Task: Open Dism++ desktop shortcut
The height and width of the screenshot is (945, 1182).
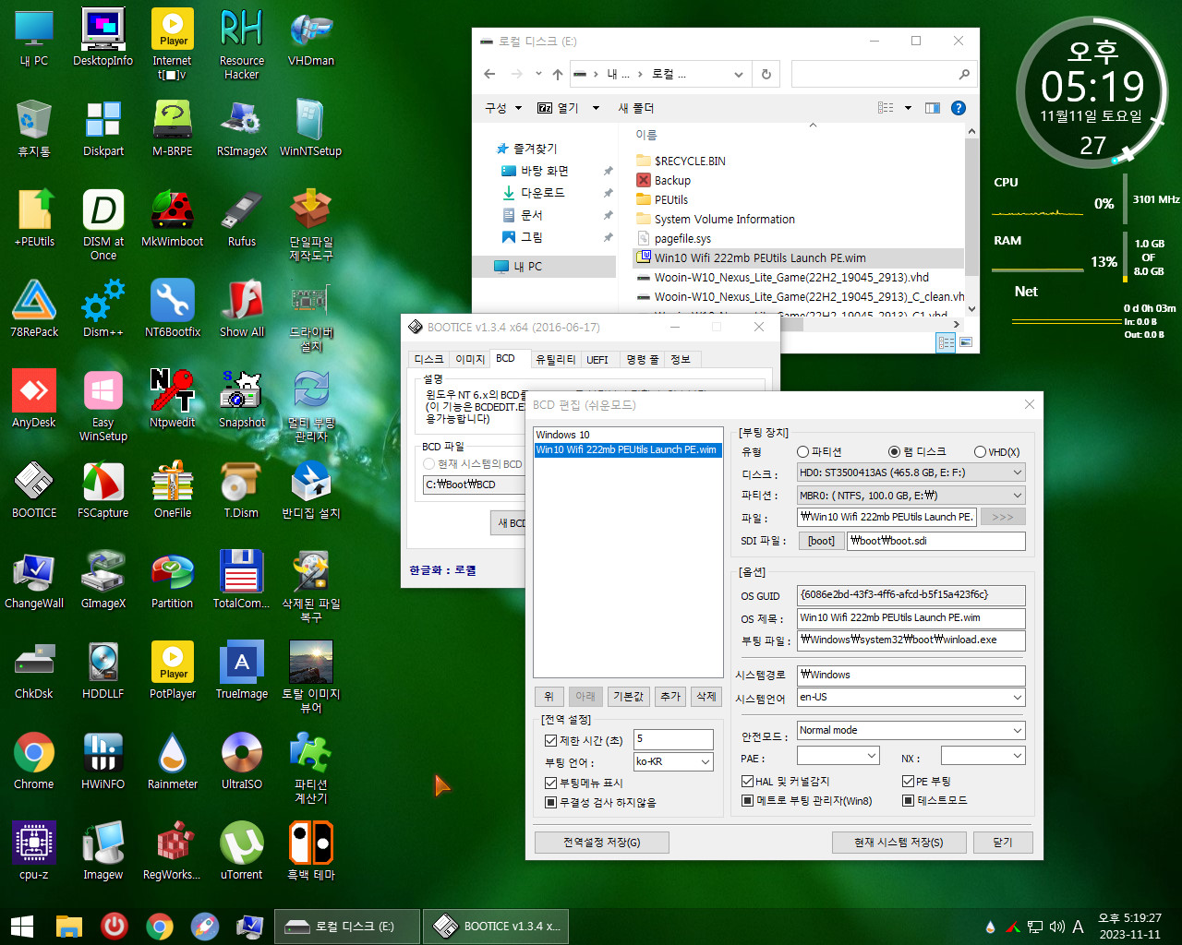Action: (103, 310)
